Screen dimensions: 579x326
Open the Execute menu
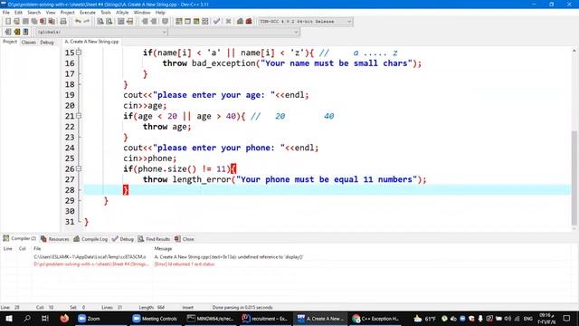pos(88,12)
